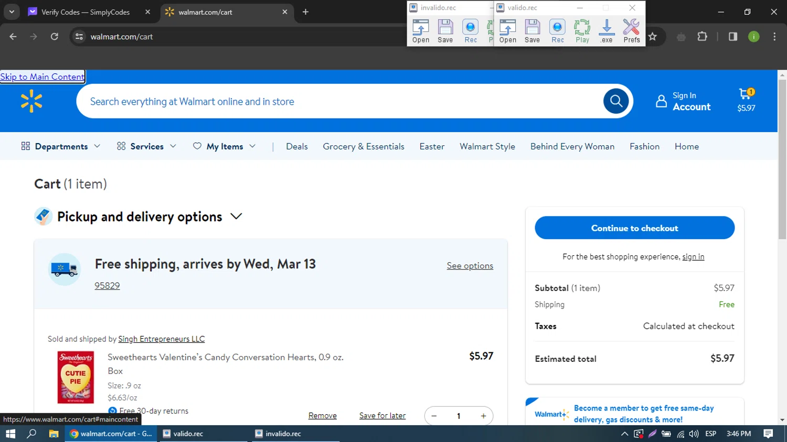Viewport: 787px width, 442px height.
Task: Open Fashion category
Action: click(x=644, y=146)
